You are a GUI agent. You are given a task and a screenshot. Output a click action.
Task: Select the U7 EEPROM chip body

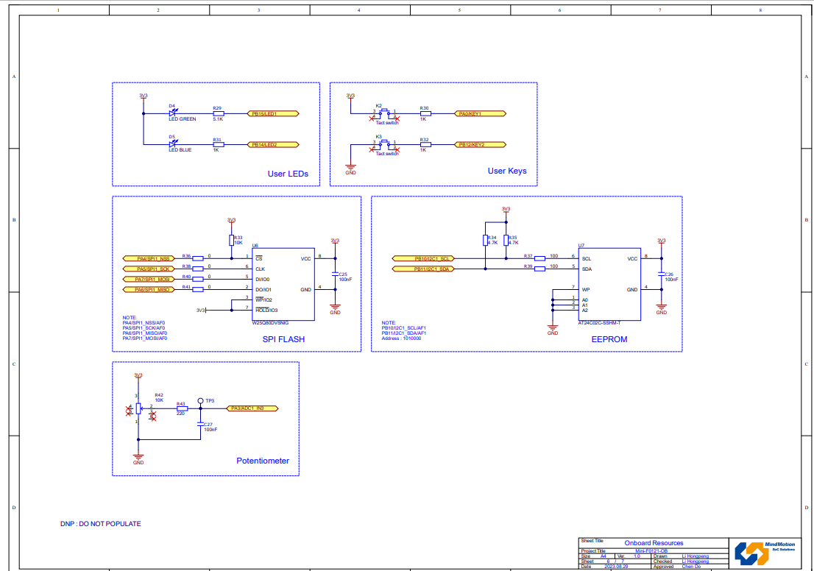609,283
